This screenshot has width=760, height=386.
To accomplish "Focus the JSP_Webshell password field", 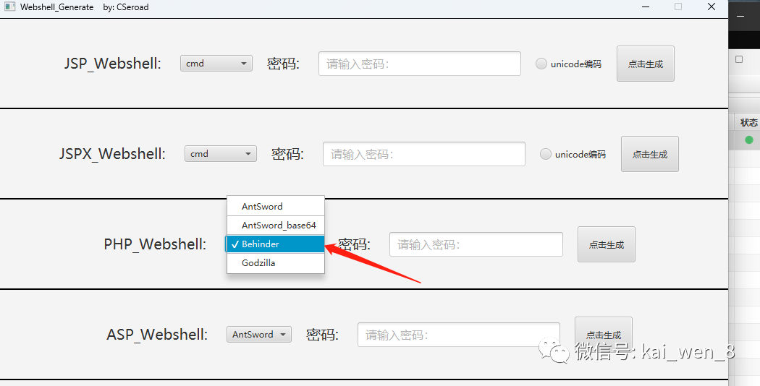I will [420, 64].
